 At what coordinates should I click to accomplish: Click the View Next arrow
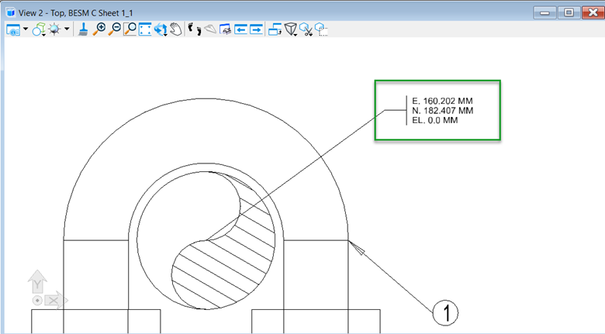pos(256,29)
